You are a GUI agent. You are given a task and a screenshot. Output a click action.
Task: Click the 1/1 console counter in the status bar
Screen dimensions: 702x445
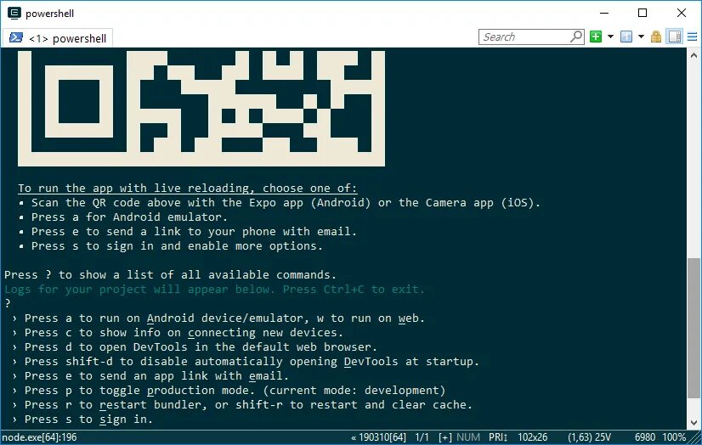(x=422, y=437)
